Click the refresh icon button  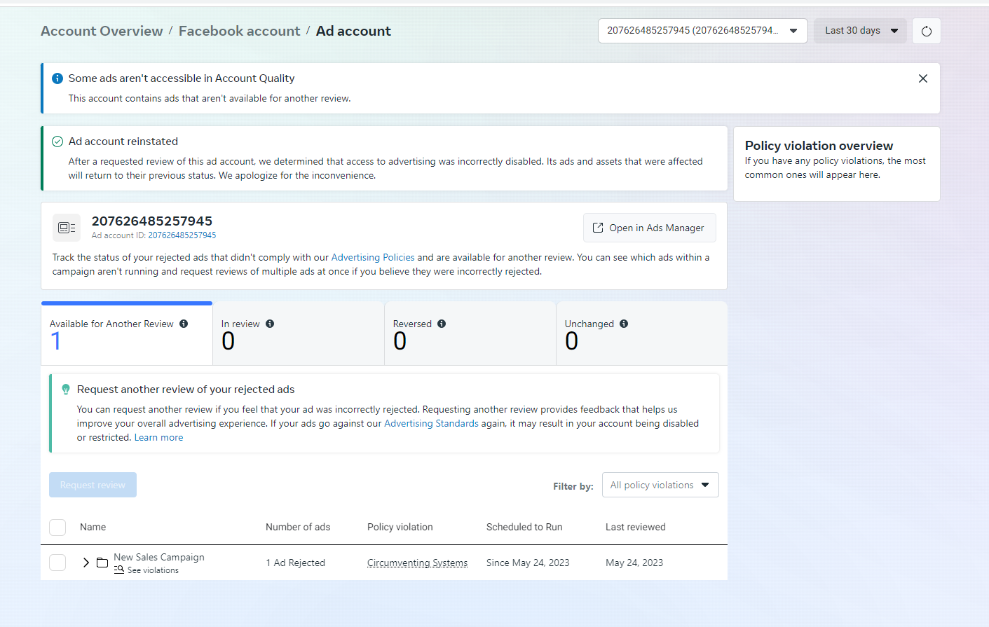point(926,31)
